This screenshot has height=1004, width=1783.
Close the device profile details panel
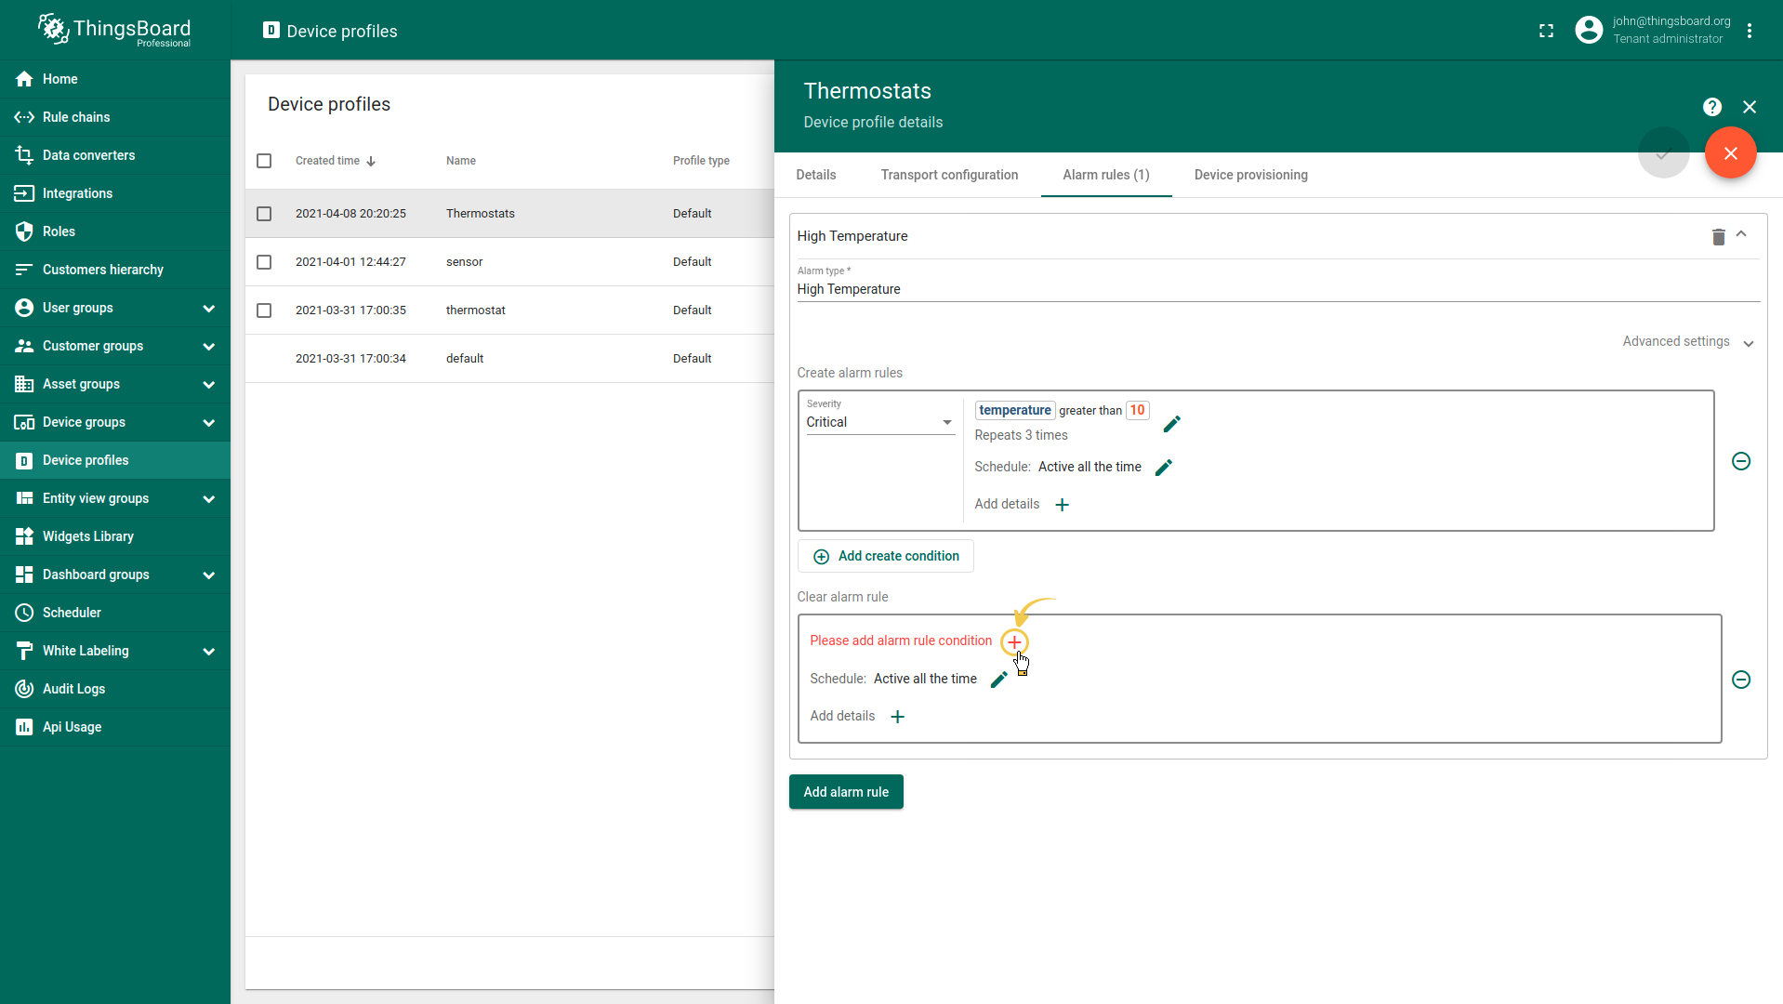(x=1750, y=107)
